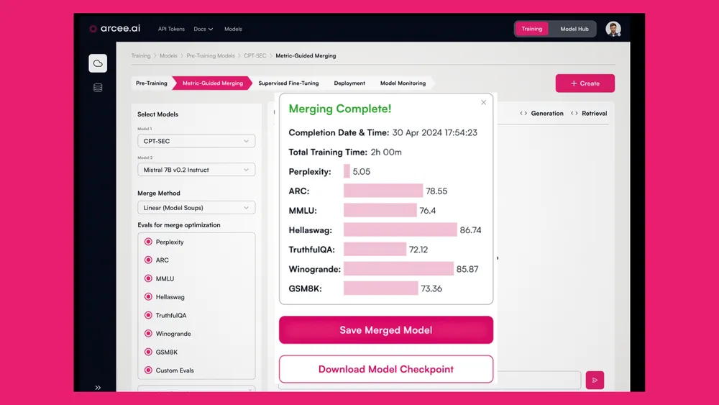Go to the Pre-Training step tab
719x405 pixels.
click(x=151, y=83)
